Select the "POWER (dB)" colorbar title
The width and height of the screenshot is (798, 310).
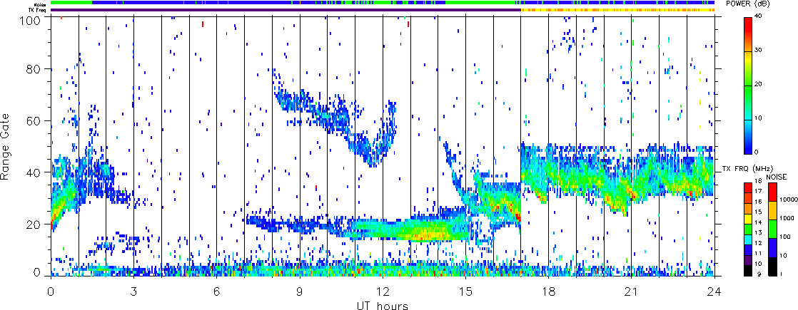749,4
